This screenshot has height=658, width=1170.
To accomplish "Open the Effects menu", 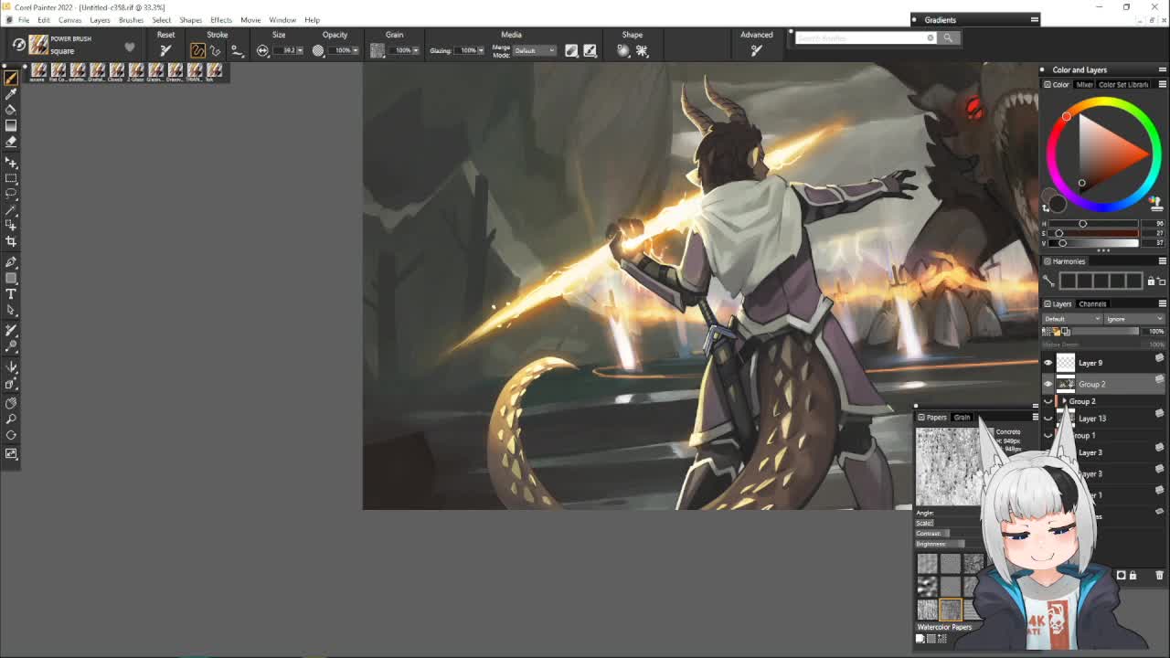I will point(221,20).
